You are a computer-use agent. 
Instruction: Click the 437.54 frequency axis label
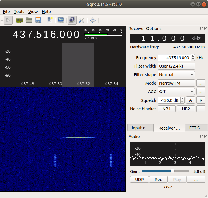112,84
